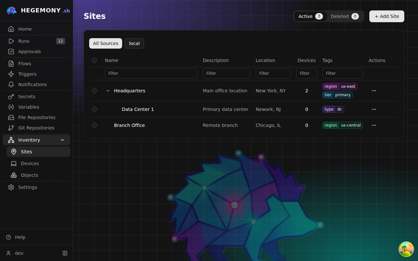Open actions menu for Headquarters
418x261 pixels.
tap(374, 91)
